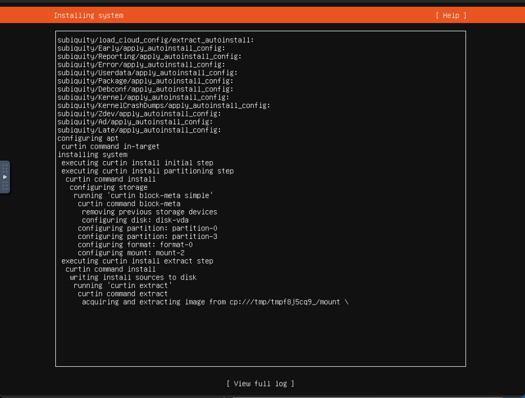Screen dimensions: 525x398
Task: Click the configuring disk: disk-vda entry
Action: click(x=135, y=220)
